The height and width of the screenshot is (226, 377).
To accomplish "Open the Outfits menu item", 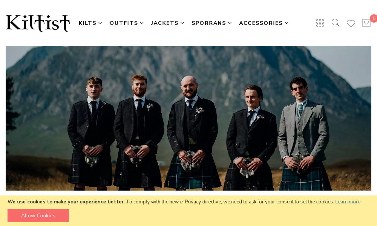I will [124, 23].
